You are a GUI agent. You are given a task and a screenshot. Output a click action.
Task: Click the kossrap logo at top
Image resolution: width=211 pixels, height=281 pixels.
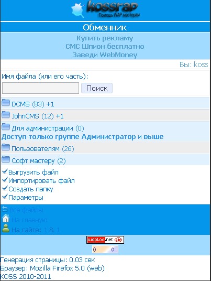point(105,9)
